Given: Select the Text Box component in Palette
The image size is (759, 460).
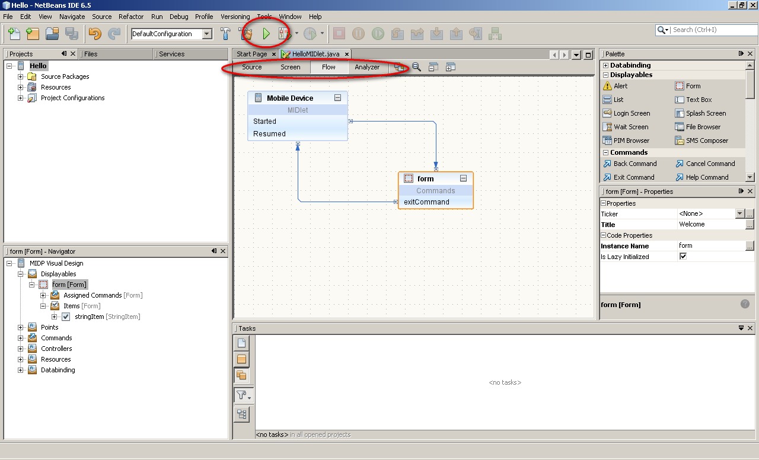Looking at the screenshot, I should click(x=694, y=100).
